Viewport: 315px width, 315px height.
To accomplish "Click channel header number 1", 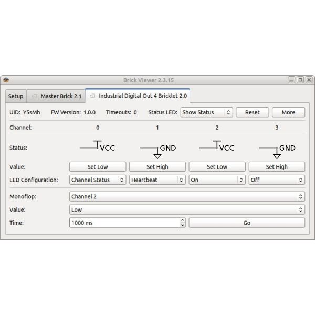I will coord(157,128).
